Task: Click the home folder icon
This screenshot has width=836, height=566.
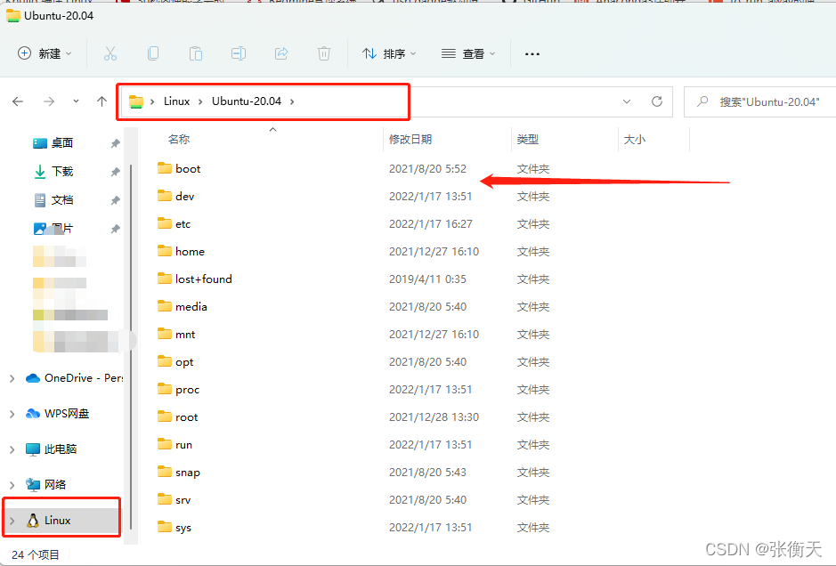Action: (165, 251)
